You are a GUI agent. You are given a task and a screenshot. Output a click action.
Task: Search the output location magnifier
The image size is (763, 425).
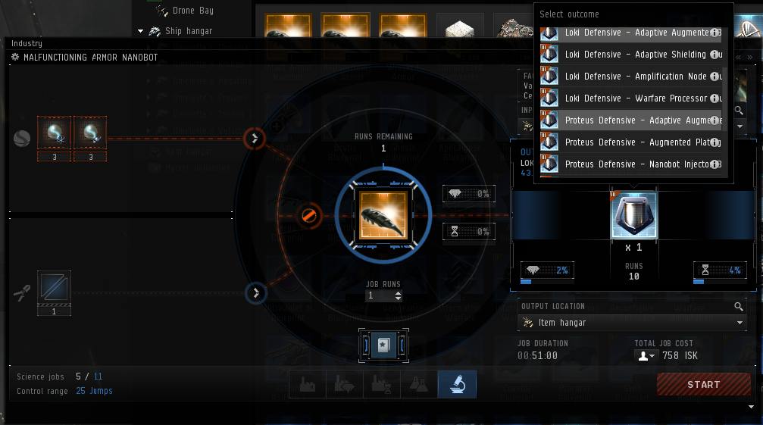739,306
